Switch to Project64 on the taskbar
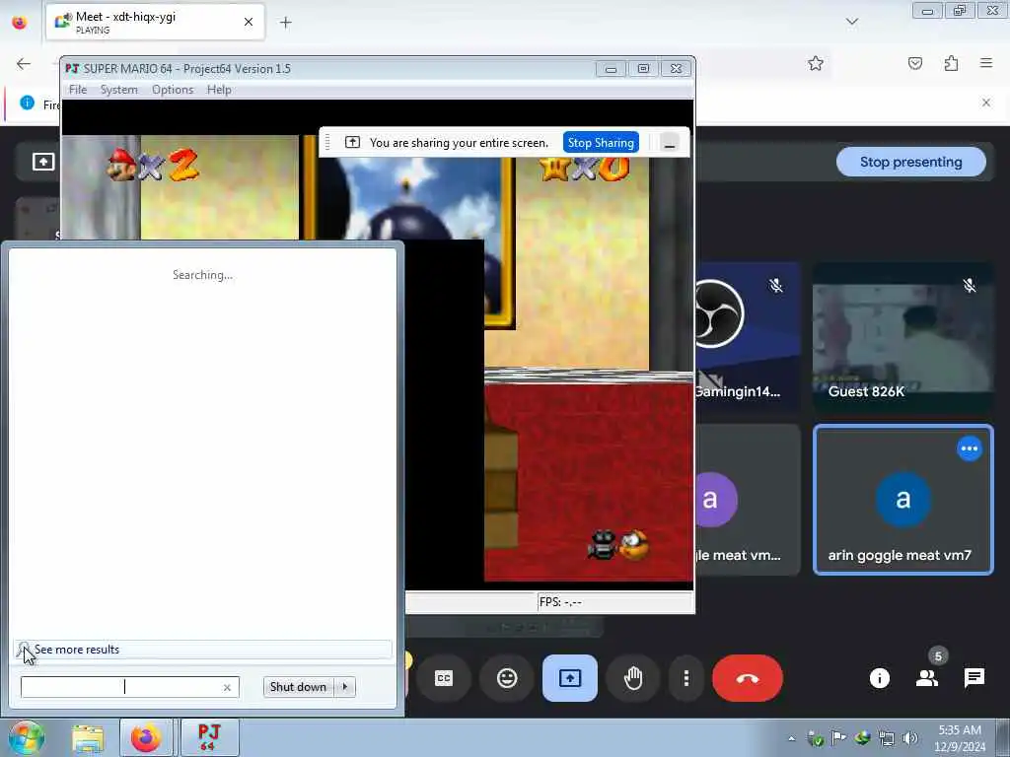1010x757 pixels. [209, 738]
